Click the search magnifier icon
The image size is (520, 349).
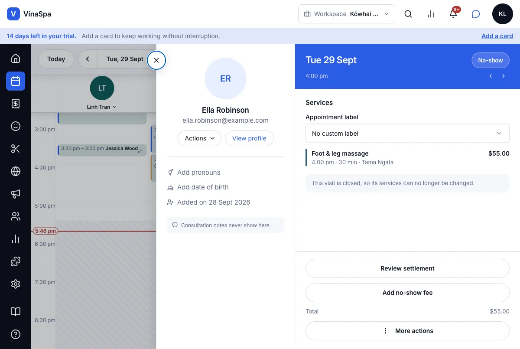click(408, 14)
